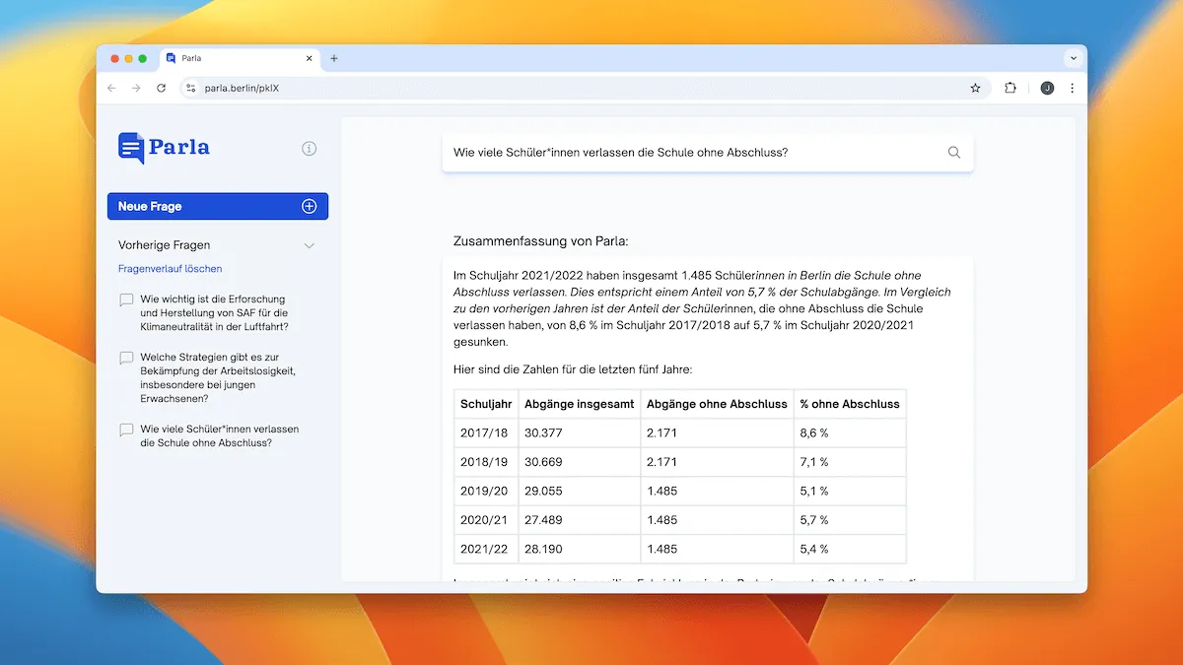Click the info icon beside the Parla logo
The width and height of the screenshot is (1183, 665).
(x=309, y=149)
